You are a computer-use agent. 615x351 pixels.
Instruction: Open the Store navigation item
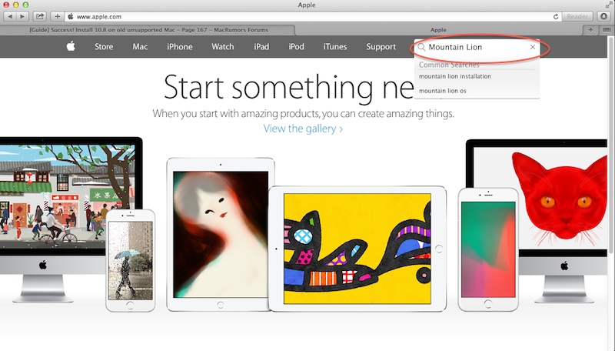point(104,47)
